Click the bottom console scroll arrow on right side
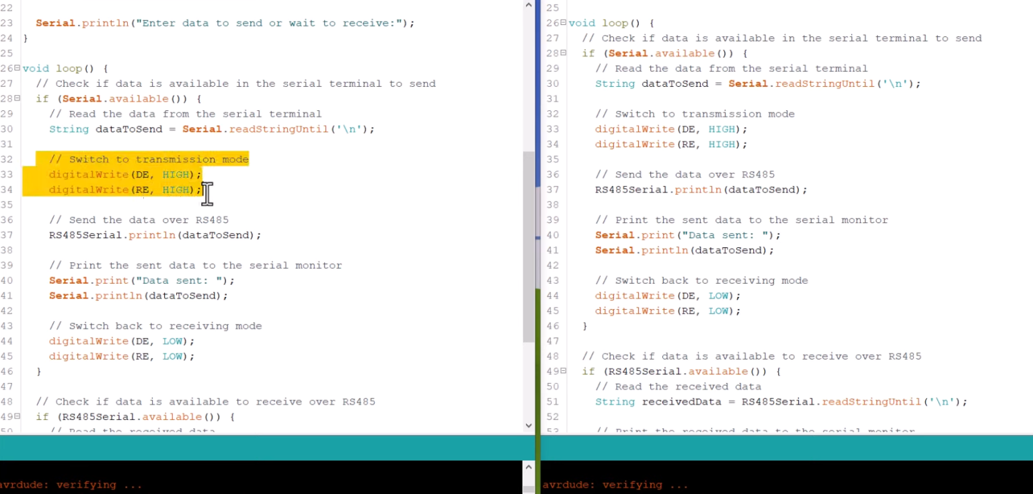The width and height of the screenshot is (1033, 494). pyautogui.click(x=529, y=466)
